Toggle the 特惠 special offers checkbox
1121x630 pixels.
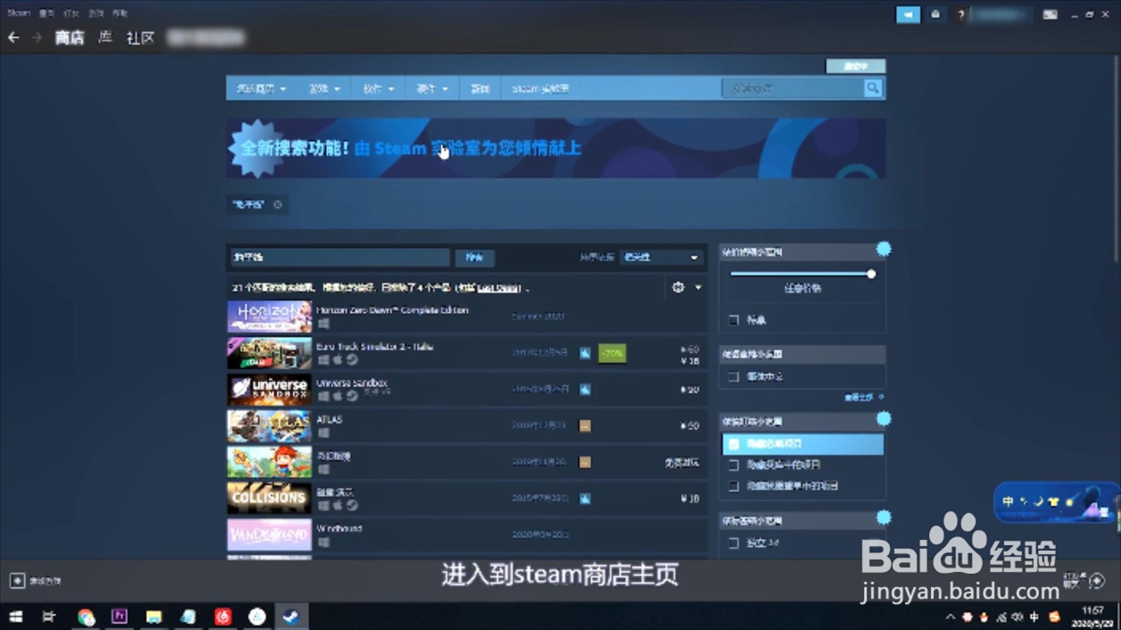(734, 320)
